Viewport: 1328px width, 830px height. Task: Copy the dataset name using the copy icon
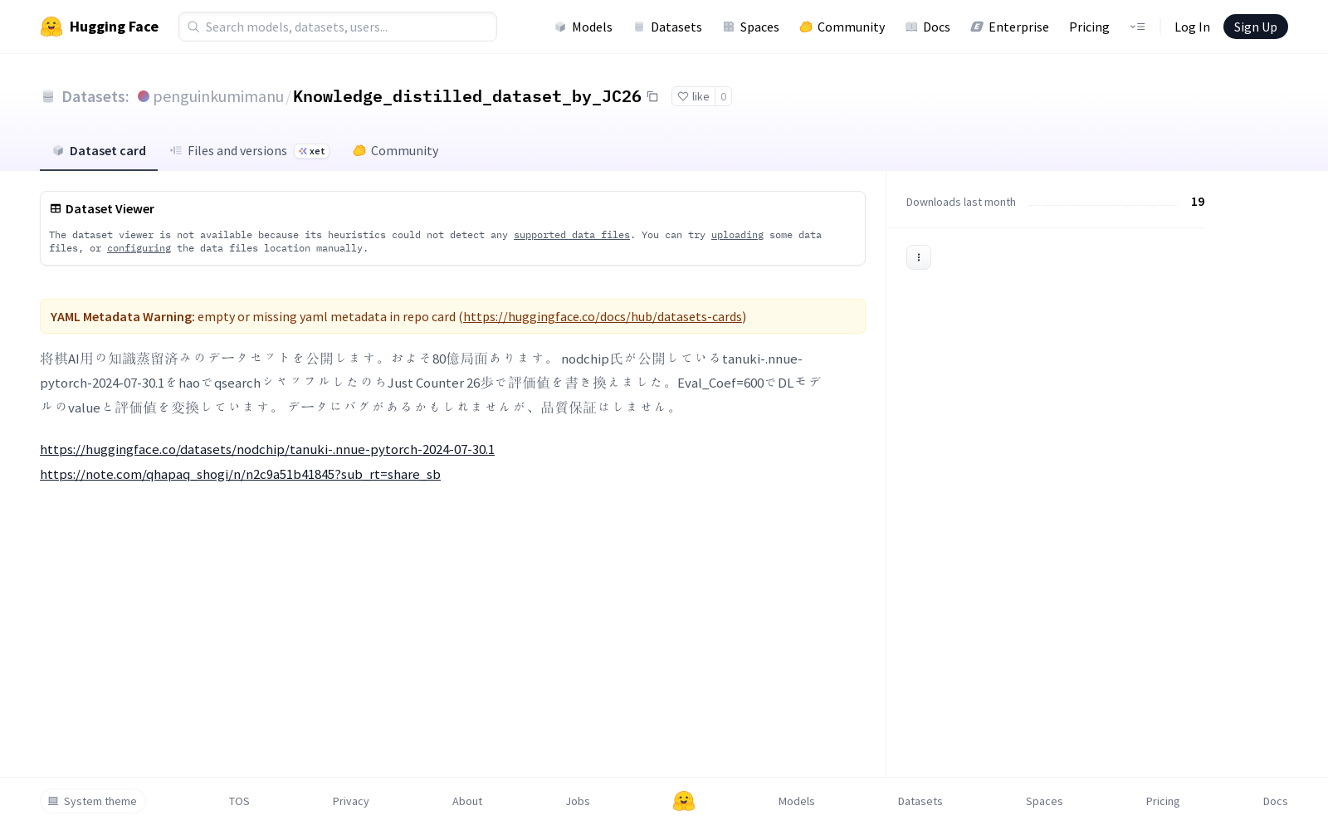[652, 96]
